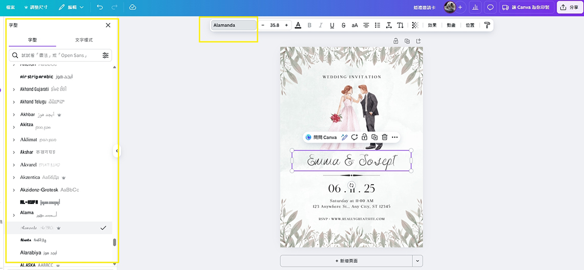Toggle underline on the selected text
The height and width of the screenshot is (270, 584).
[332, 25]
